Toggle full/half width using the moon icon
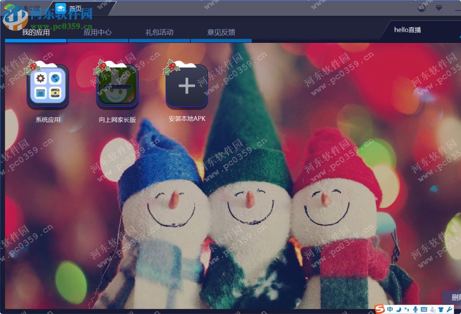 [x=399, y=309]
